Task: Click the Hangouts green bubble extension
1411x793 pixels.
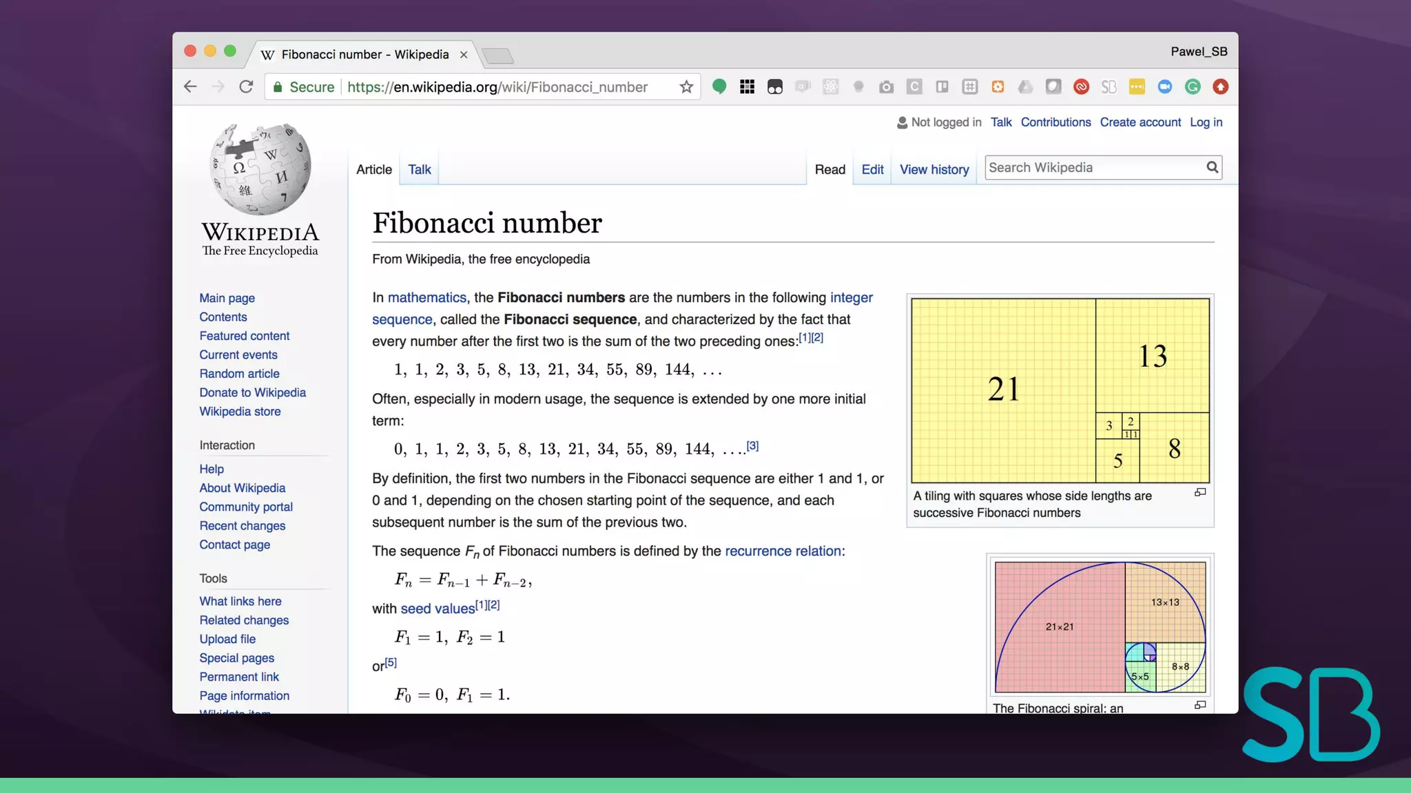Action: point(719,87)
